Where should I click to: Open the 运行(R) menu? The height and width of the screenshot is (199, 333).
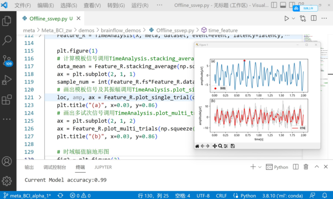pos(140,5)
